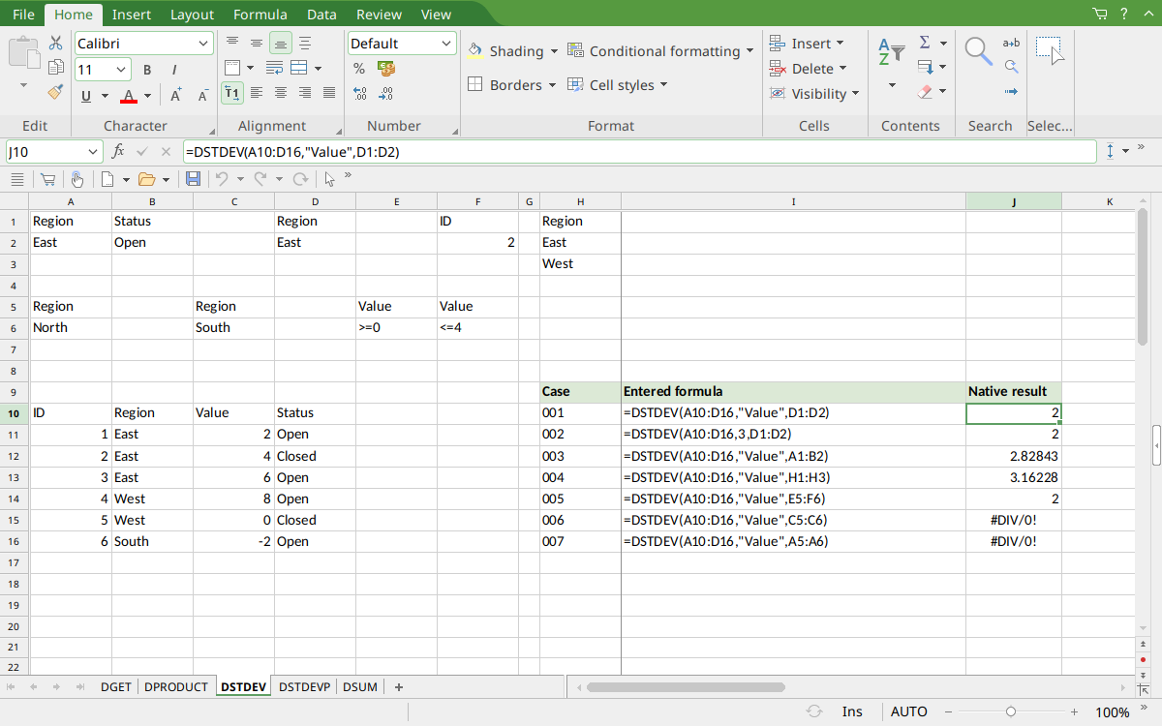The width and height of the screenshot is (1162, 726).
Task: Toggle Bold formatting
Action: tap(147, 70)
